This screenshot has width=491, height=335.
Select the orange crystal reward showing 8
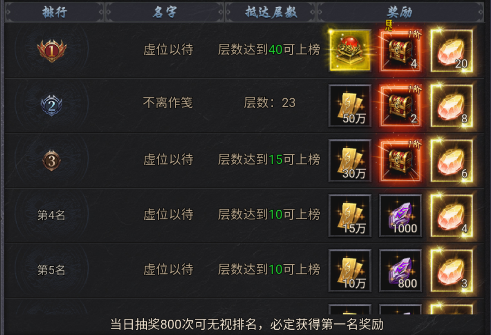(451, 106)
